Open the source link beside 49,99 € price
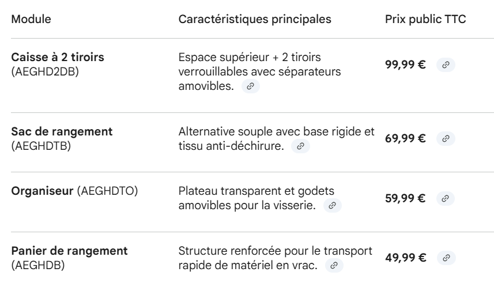This screenshot has width=494, height=287. [445, 256]
